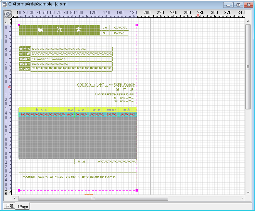Select the Tel. number text line
This screenshot has width=255, height=211.
pyautogui.click(x=124, y=97)
